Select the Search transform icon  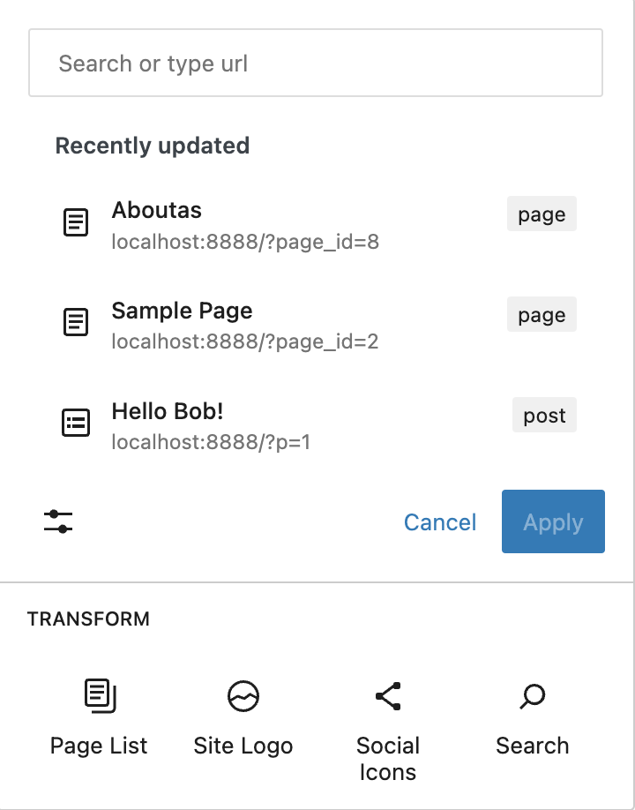[x=532, y=695]
